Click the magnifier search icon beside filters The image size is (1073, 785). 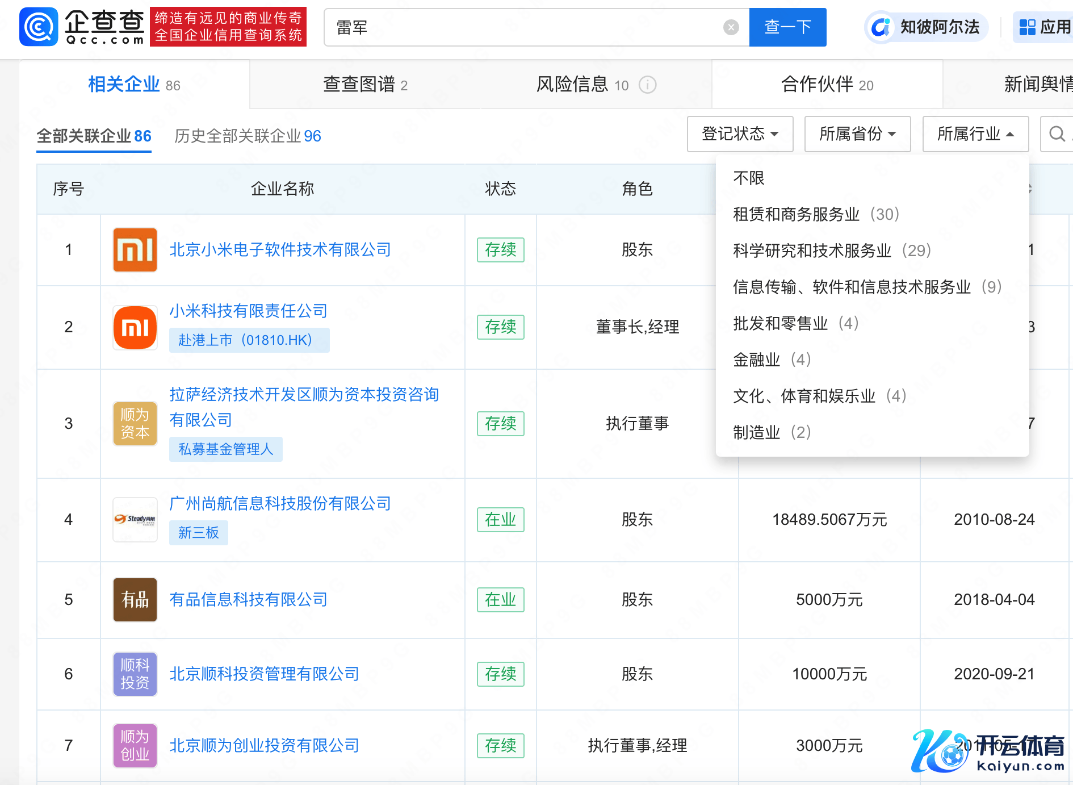pos(1057,134)
